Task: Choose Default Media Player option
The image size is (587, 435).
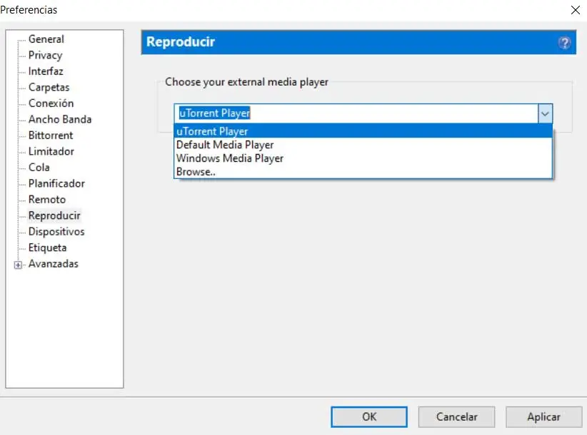Action: pos(363,145)
